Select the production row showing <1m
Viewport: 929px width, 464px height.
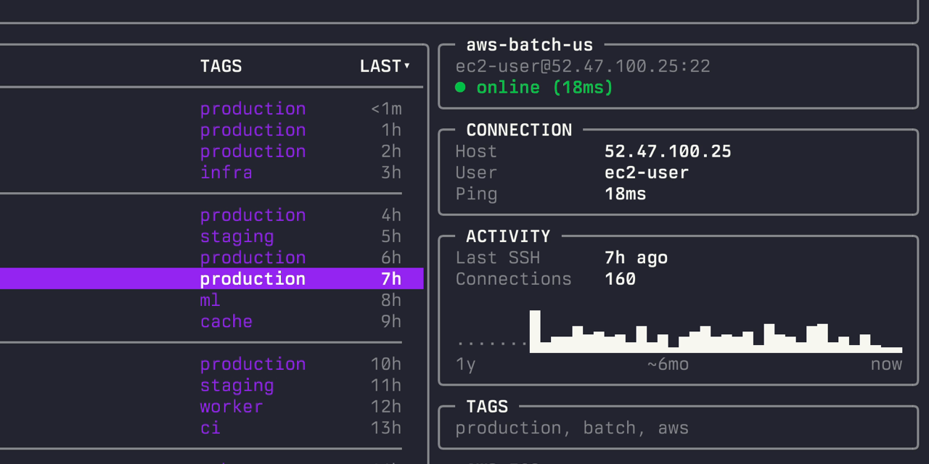coord(253,109)
